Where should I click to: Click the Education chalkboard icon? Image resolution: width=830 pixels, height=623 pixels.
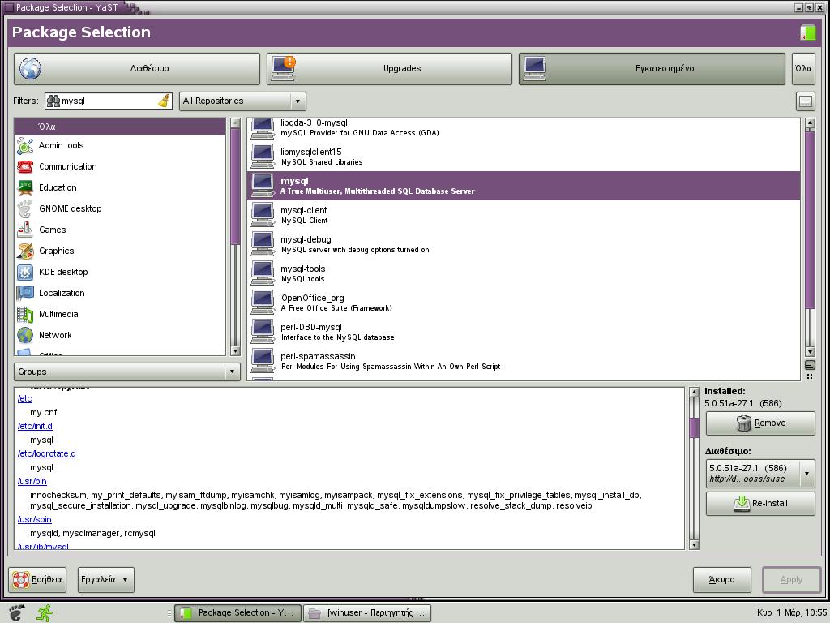tap(25, 187)
